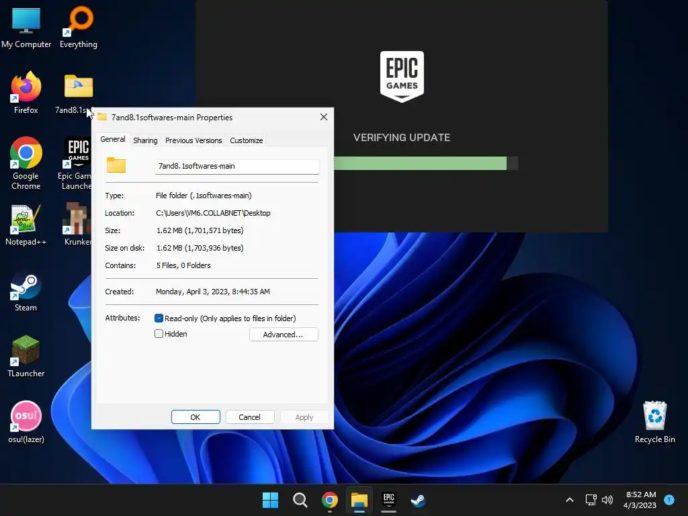The height and width of the screenshot is (516, 688).
Task: Click the Epic verifying update progress bar
Action: point(425,163)
